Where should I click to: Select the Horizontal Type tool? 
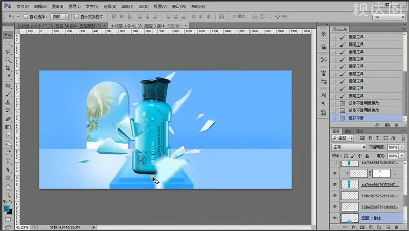[x=8, y=161]
